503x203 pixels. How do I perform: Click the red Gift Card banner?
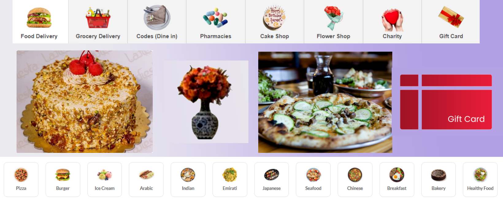coord(446,102)
